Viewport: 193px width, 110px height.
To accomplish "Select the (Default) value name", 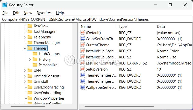I will [93, 33].
